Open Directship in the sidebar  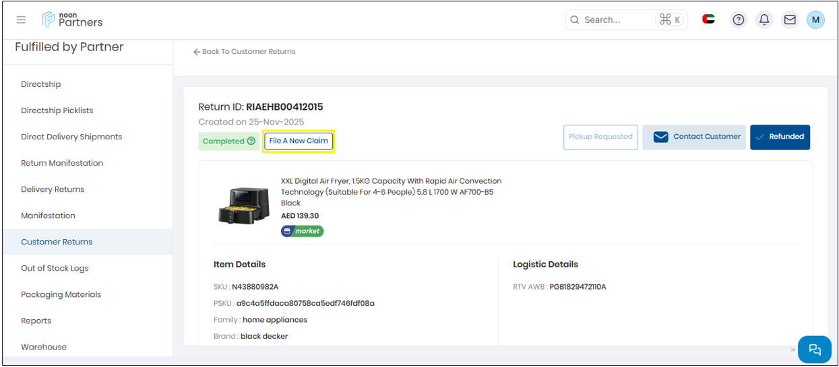pyautogui.click(x=41, y=84)
